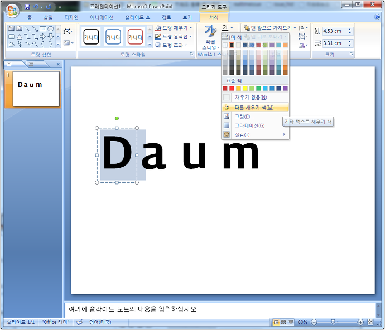Choose yellow from the standard colors
Screen dimensions: 385x330
[245, 88]
